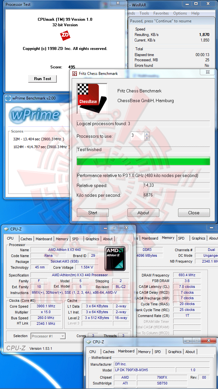
Task: Select SPD tab in the bottom CPU-Z window
Action: (x=158, y=352)
